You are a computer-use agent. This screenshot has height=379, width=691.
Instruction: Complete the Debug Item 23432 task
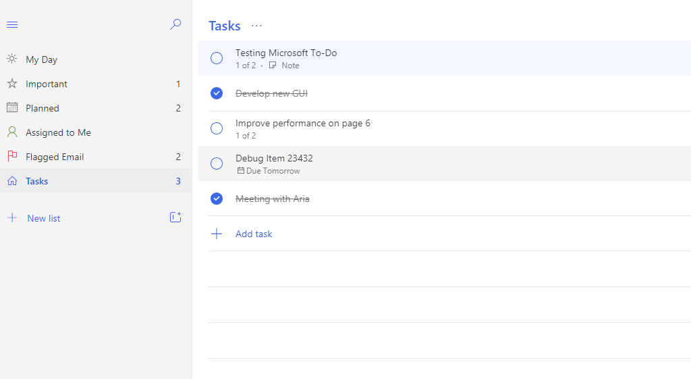[x=217, y=163]
